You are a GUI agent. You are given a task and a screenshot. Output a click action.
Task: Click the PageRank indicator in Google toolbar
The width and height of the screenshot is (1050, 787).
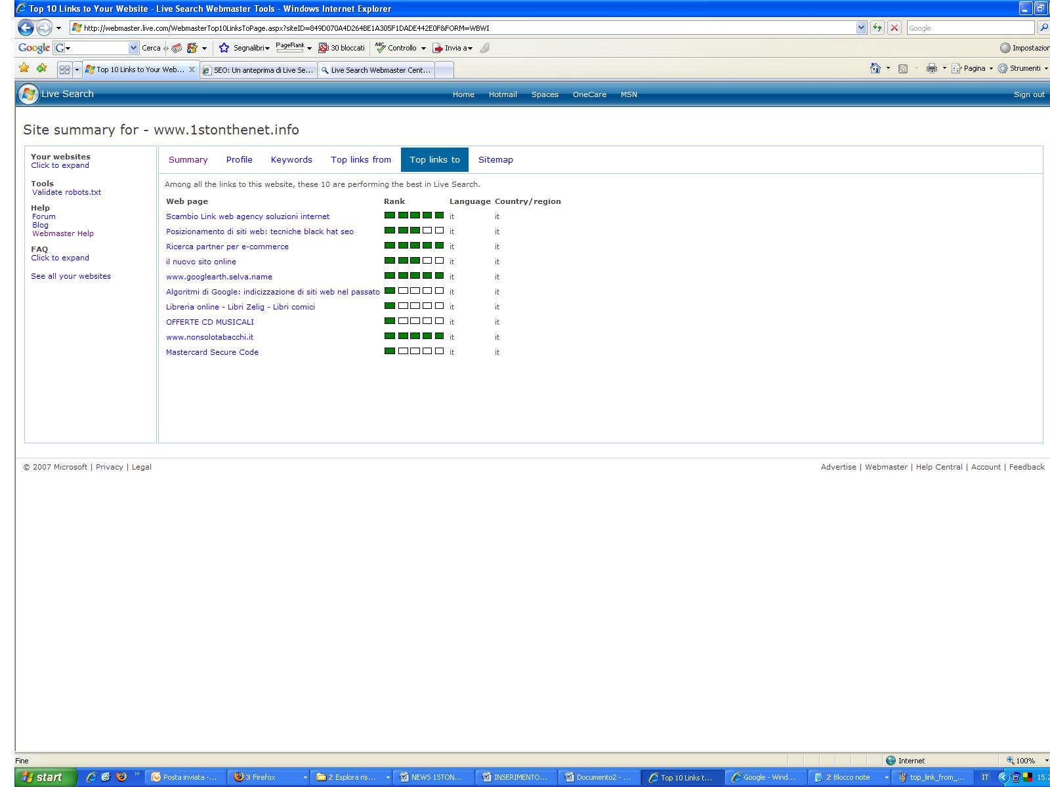coord(290,47)
